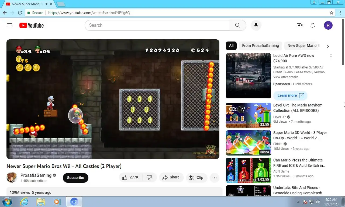Open the ADN Game channel name
345x207 pixels.
[281, 171]
